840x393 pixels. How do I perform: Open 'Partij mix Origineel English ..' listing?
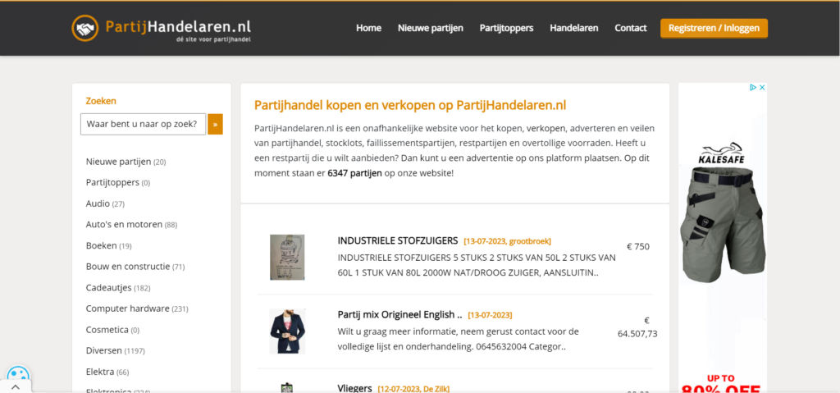coord(399,314)
